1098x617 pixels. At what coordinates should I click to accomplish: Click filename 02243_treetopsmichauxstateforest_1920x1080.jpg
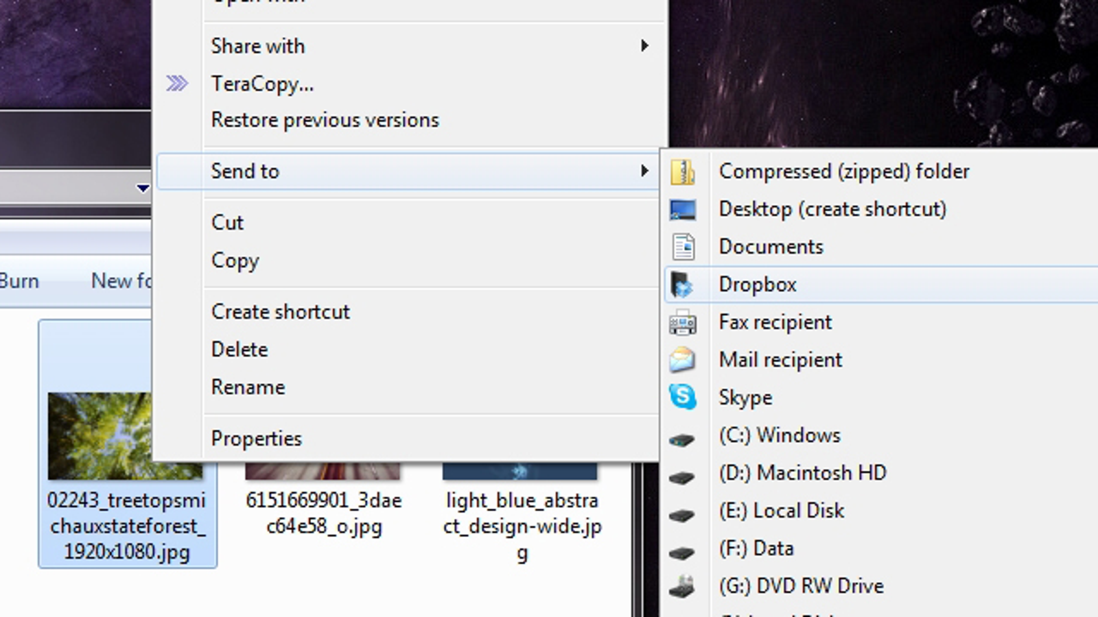(127, 527)
